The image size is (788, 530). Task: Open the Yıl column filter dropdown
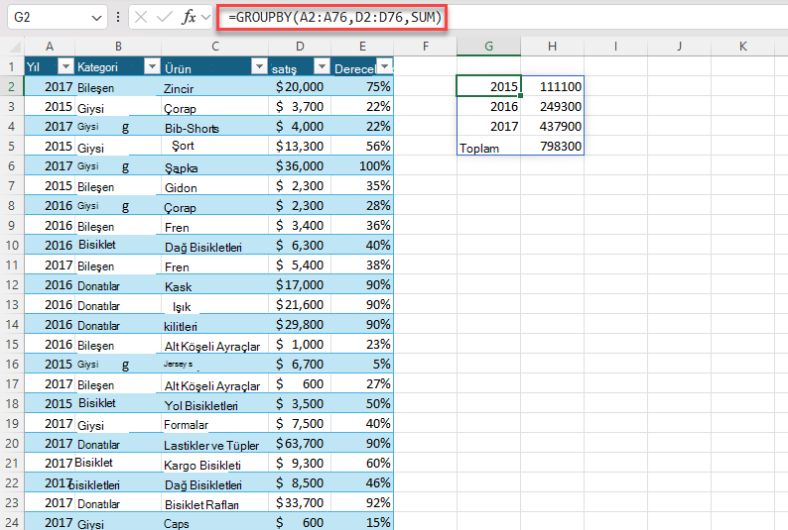pos(66,66)
